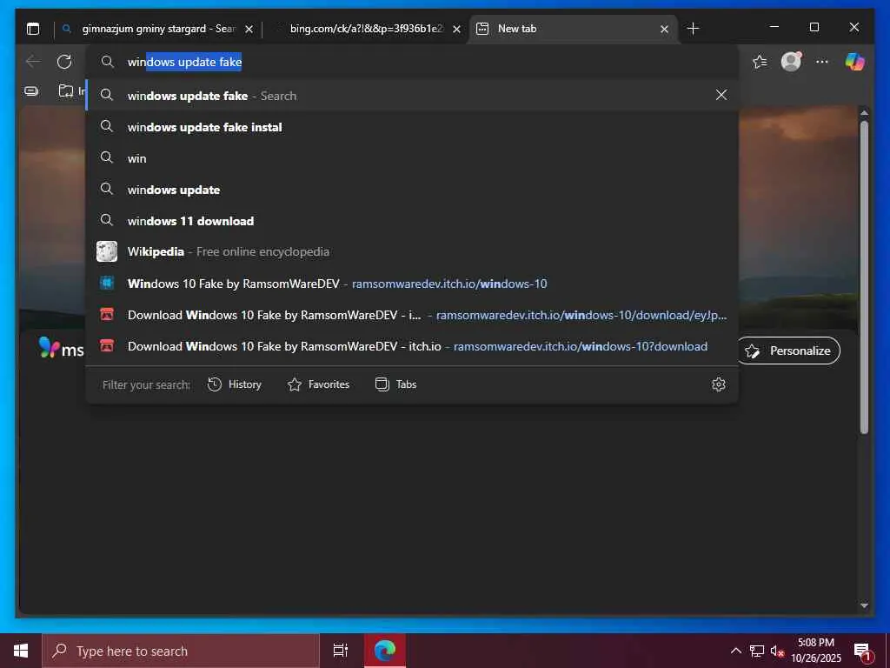Launch the Copilot icon
Viewport: 890px width, 668px height.
click(854, 62)
